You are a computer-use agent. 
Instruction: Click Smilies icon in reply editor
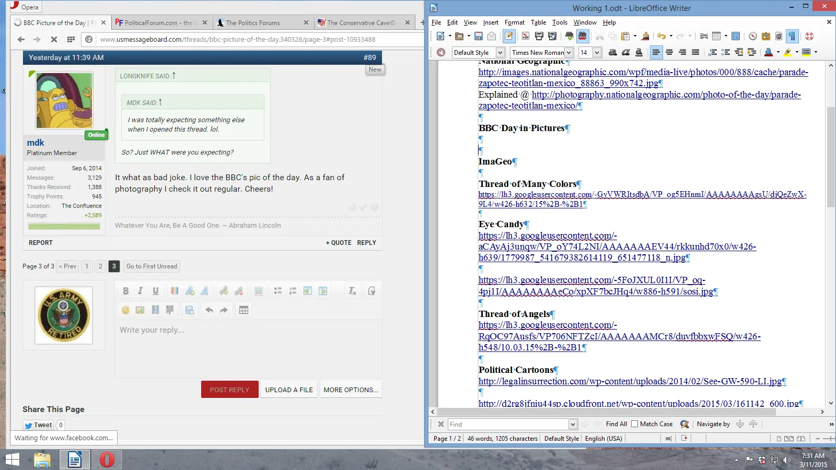click(125, 310)
